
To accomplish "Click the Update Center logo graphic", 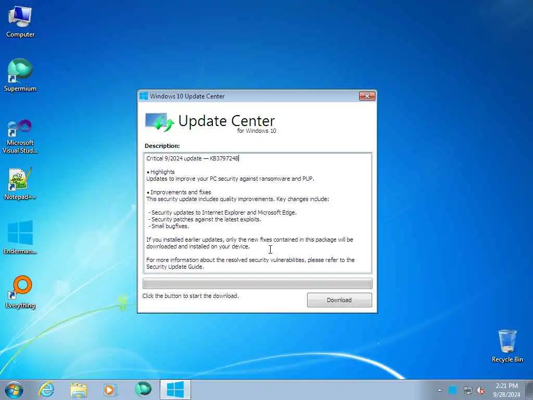I will tap(159, 122).
